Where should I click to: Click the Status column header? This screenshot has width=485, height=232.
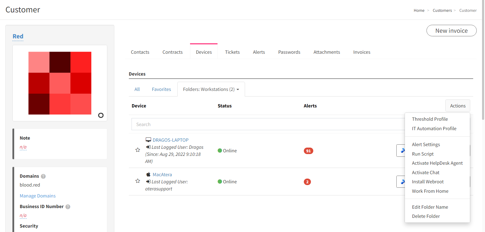pos(225,106)
